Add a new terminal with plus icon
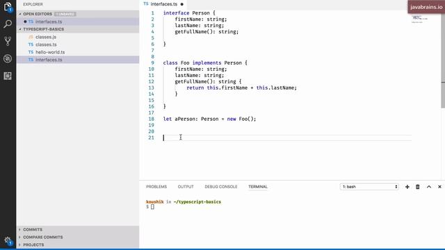 407,187
